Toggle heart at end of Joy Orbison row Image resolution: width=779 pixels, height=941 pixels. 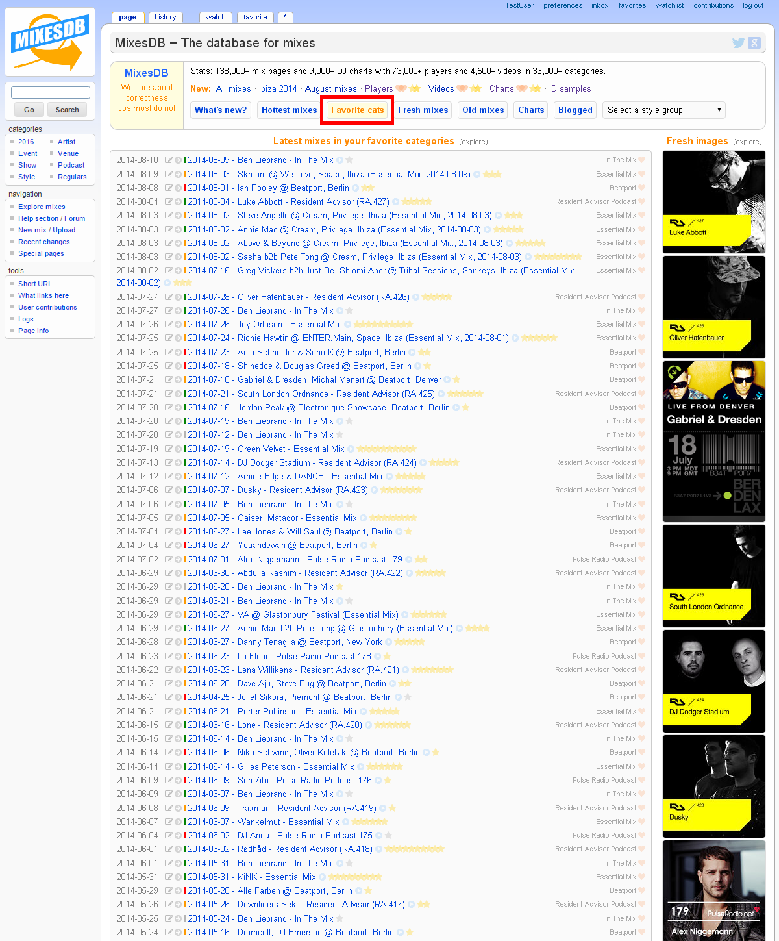click(x=641, y=325)
